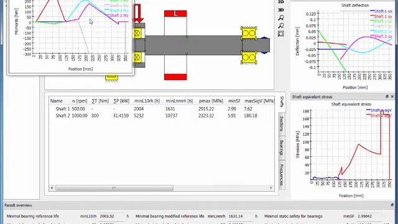Click the 31.4159 power cell
Screen dimensions: 398x224
(x=121, y=116)
